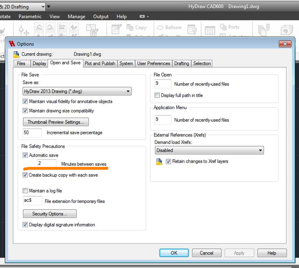The width and height of the screenshot is (299, 268).
Task: Enable Maintain a log file checkbox
Action: pyautogui.click(x=25, y=190)
